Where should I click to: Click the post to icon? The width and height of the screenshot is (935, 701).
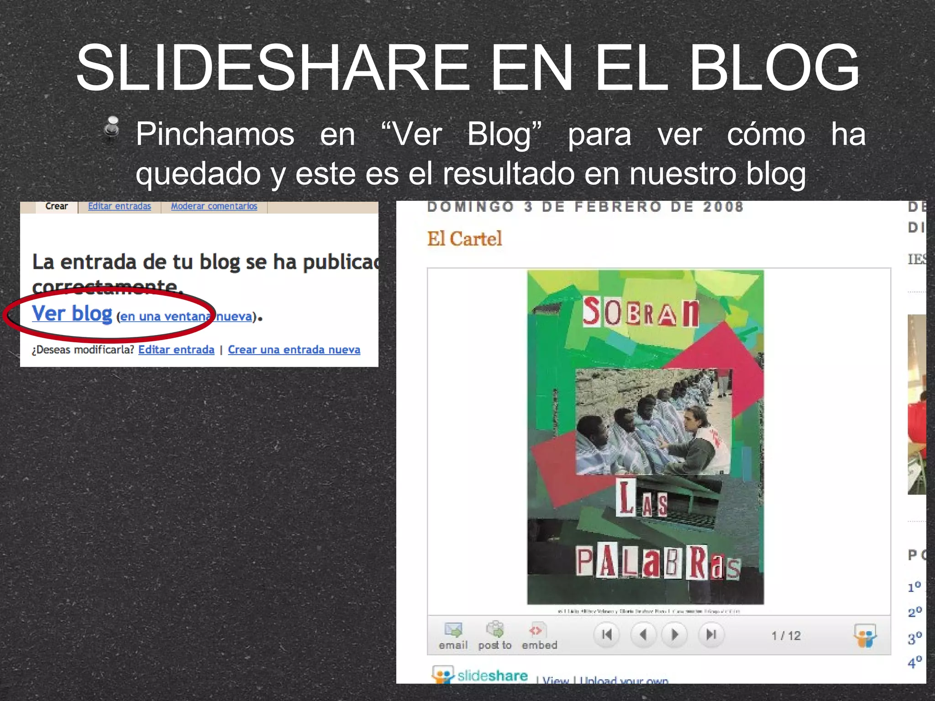[x=495, y=629]
